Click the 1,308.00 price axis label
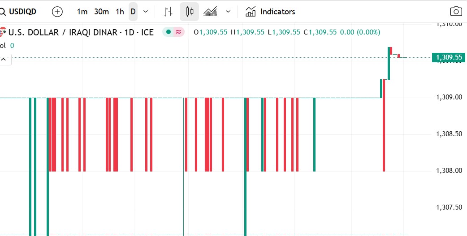The width and height of the screenshot is (467, 236). click(x=449, y=171)
